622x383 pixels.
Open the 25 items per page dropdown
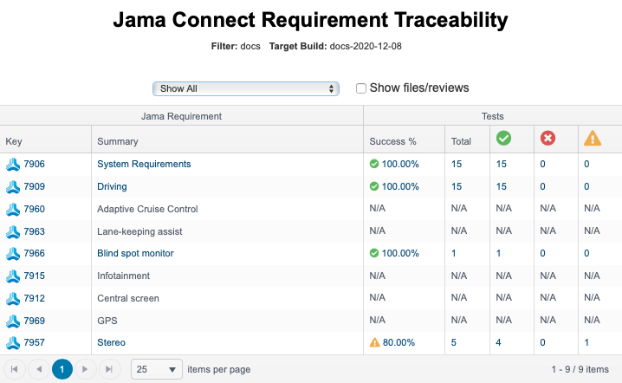tap(157, 369)
